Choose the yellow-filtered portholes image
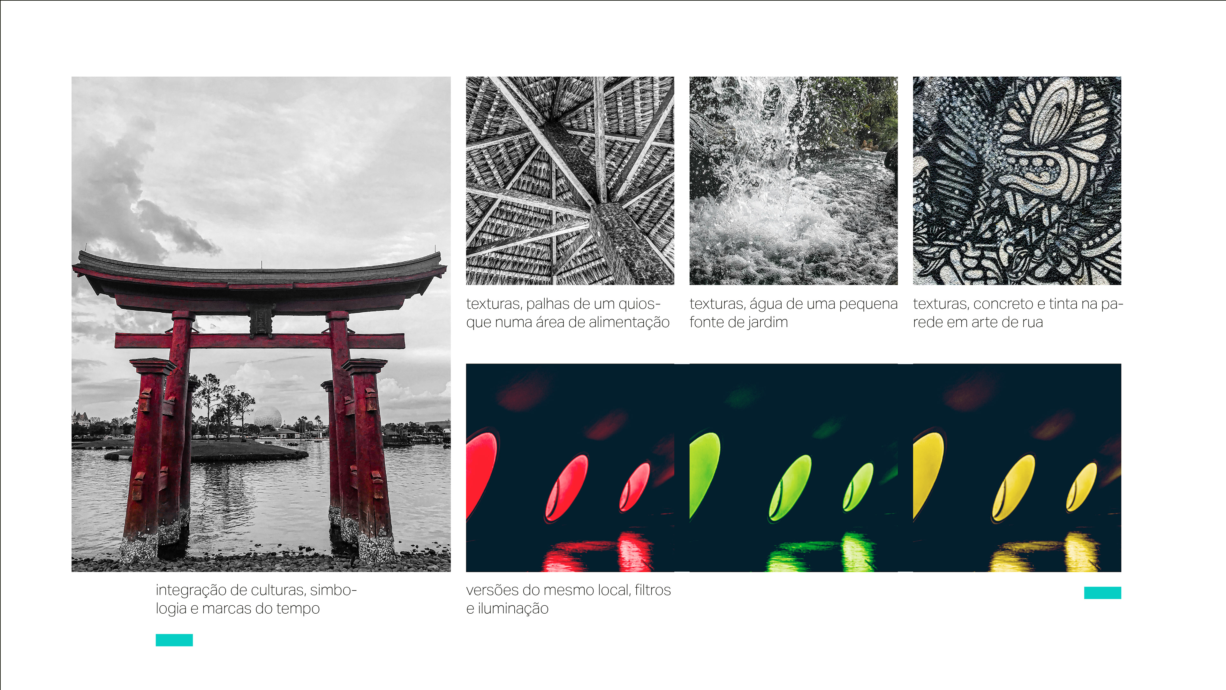Viewport: 1226px width, 690px height. tap(1017, 468)
